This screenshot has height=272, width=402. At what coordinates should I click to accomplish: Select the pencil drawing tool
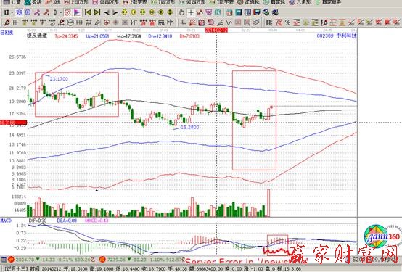click(x=7, y=22)
